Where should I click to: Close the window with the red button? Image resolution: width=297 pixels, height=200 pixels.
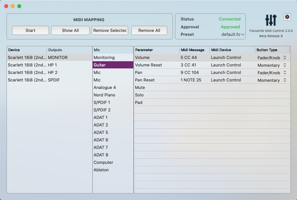point(6,6)
